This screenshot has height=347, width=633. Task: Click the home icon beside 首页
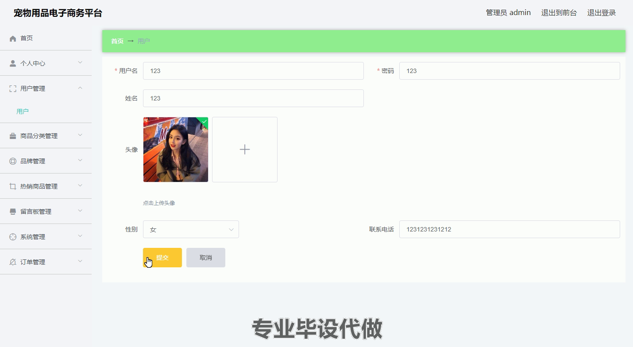coord(13,39)
